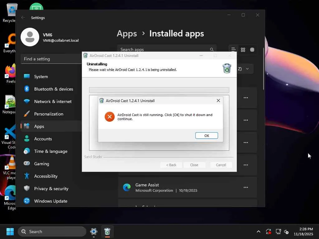
Task: Click the Windows Update sync icon
Action: (x=27, y=201)
